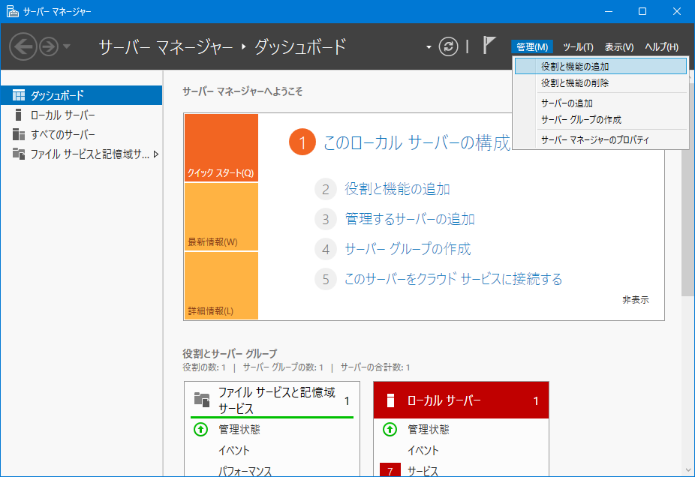This screenshot has height=477, width=695.
Task: Click 非表示 to hide the welcome tile
Action: point(635,300)
